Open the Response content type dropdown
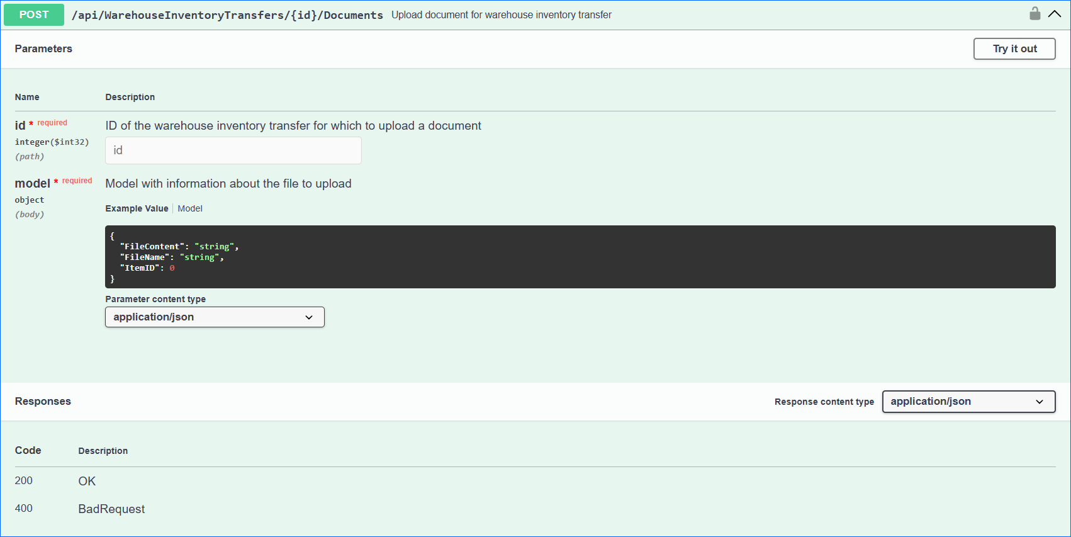This screenshot has height=537, width=1071. click(x=968, y=402)
